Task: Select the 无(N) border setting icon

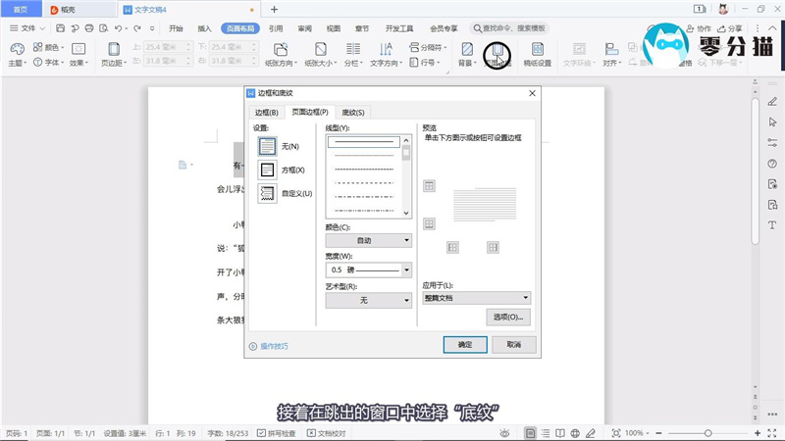Action: [267, 146]
